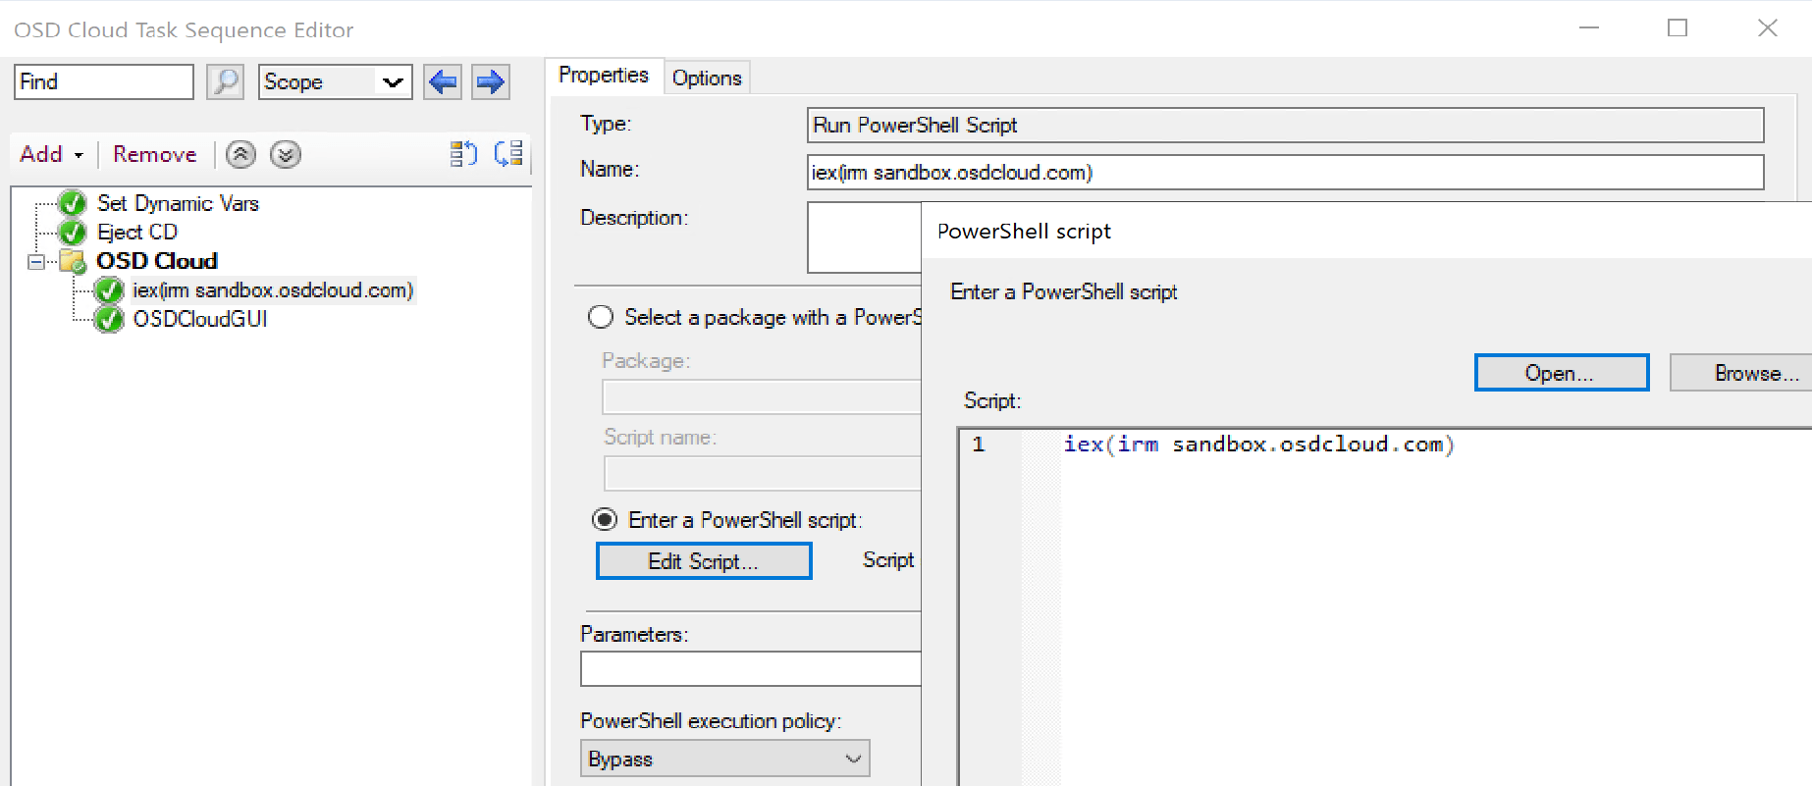Viewport: 1812px width, 786px height.
Task: Open the PowerShell execution policy Bypass dropdown
Action: point(724,759)
